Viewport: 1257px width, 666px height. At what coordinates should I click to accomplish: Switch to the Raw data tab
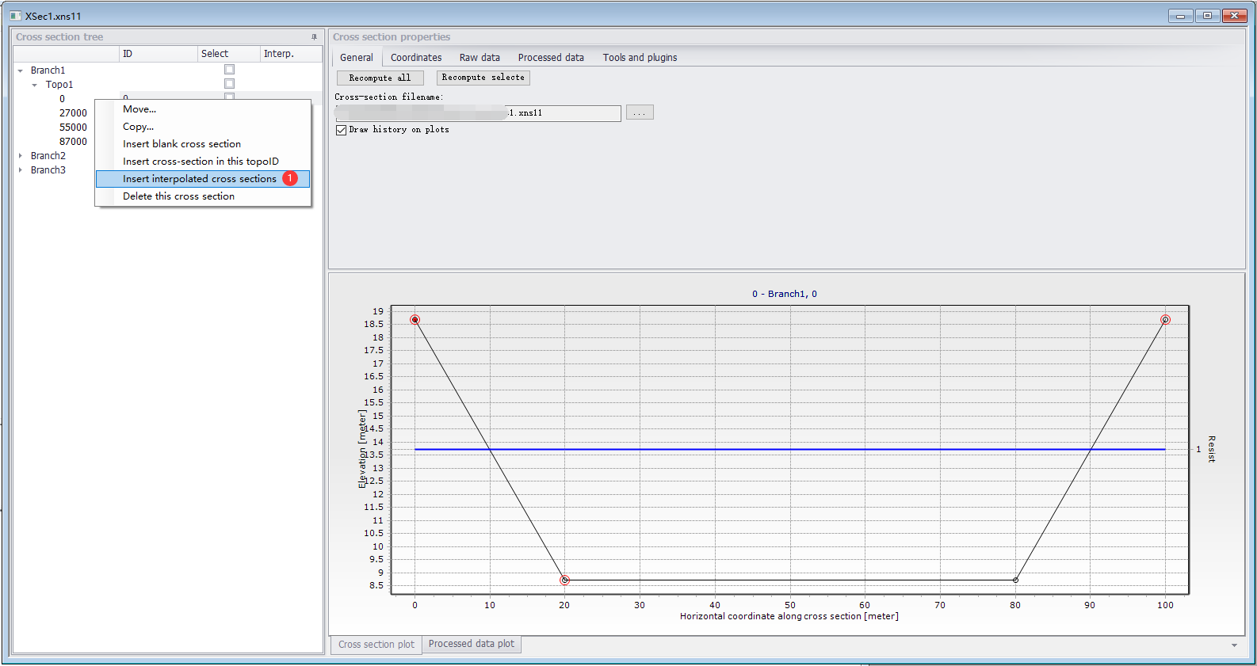tap(479, 57)
